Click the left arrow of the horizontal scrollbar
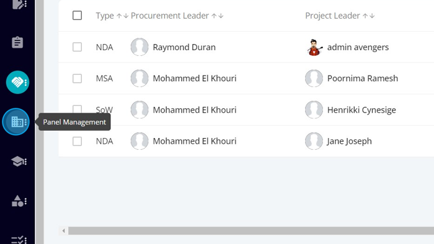Screen dimensions: 434x244 coord(64,231)
